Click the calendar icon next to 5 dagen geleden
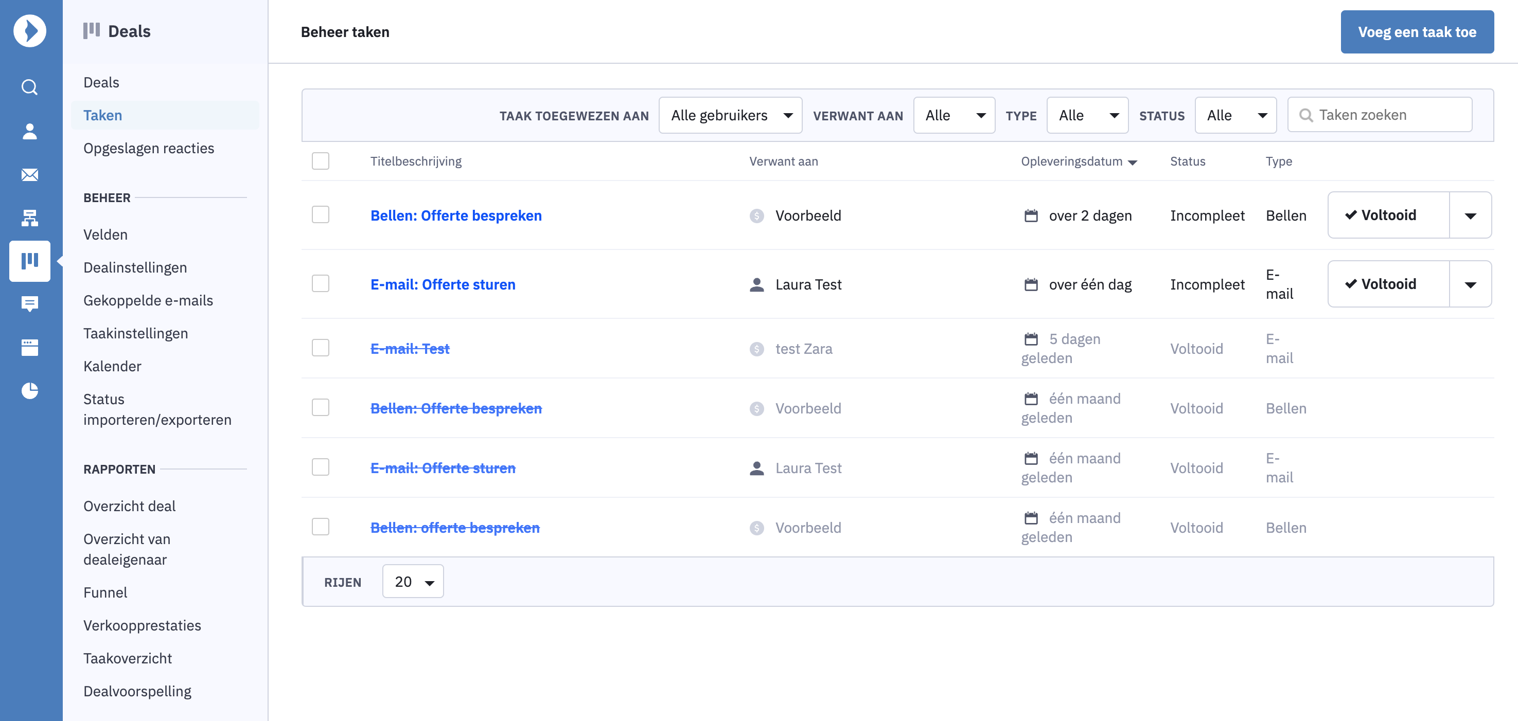This screenshot has width=1518, height=721. pos(1031,339)
